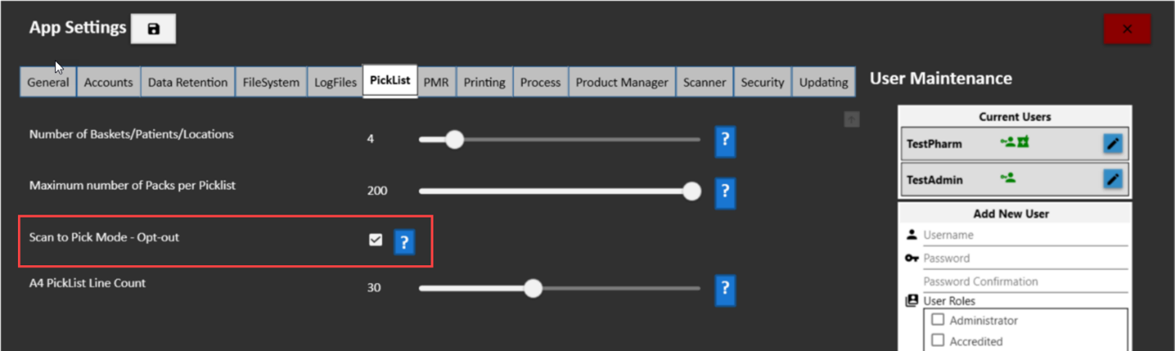This screenshot has height=351, width=1175.
Task: Click the Maximum Packs per Picklist slider handle
Action: (x=692, y=191)
